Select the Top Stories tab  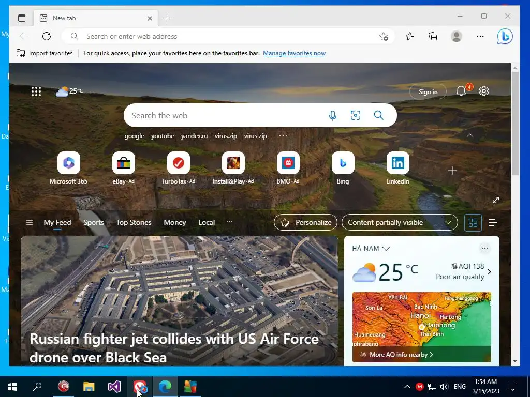coord(134,222)
